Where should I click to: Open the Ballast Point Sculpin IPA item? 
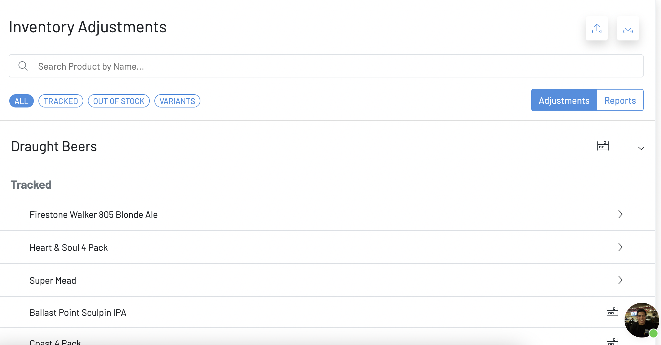coord(78,313)
